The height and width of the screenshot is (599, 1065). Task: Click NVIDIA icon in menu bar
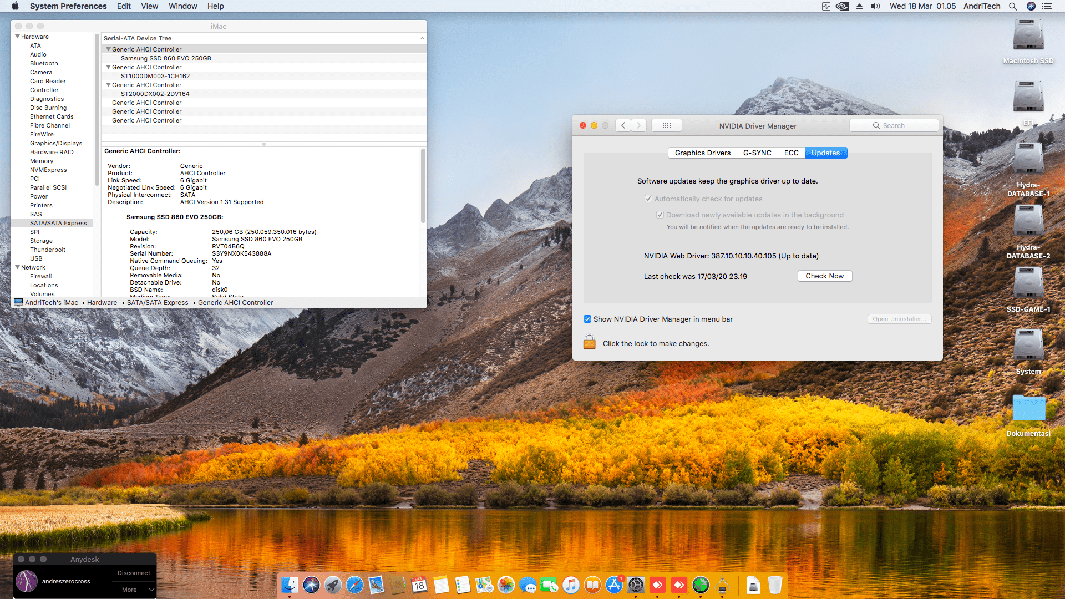point(842,6)
